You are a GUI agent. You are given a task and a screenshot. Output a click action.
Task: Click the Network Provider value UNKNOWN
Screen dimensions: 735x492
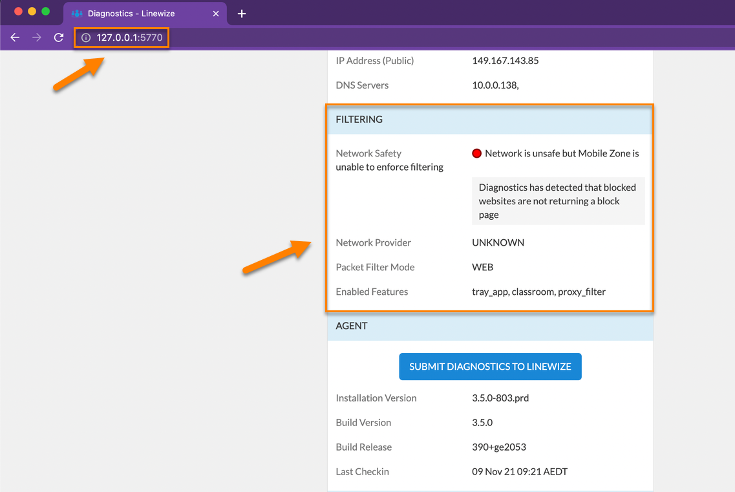(x=498, y=242)
